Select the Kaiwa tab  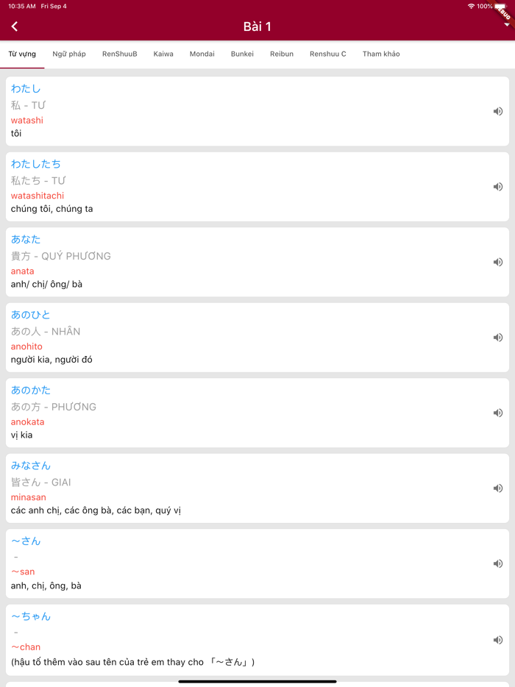pos(163,54)
